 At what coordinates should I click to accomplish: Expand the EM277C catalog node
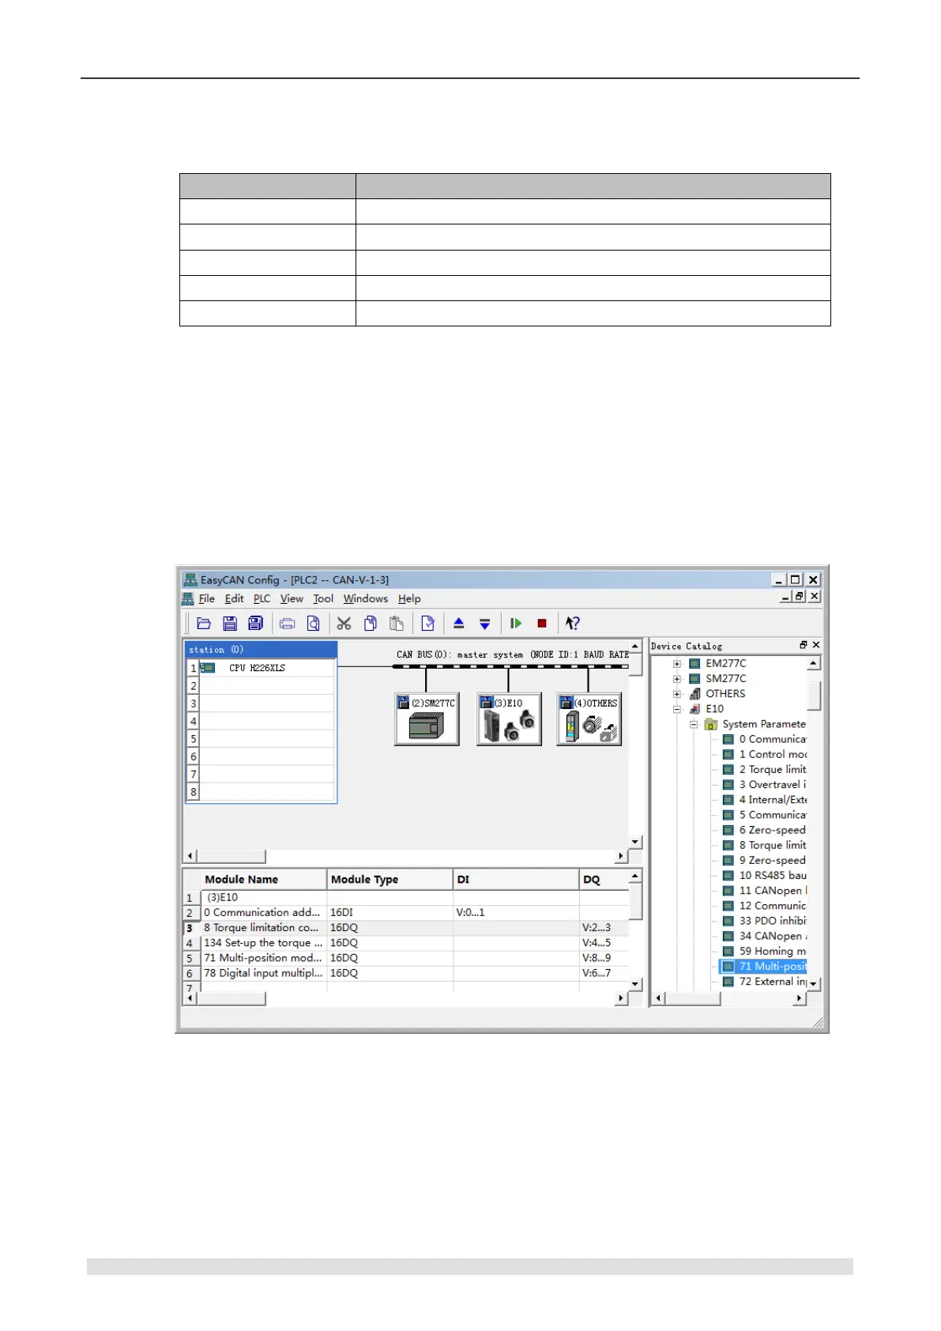click(x=677, y=664)
